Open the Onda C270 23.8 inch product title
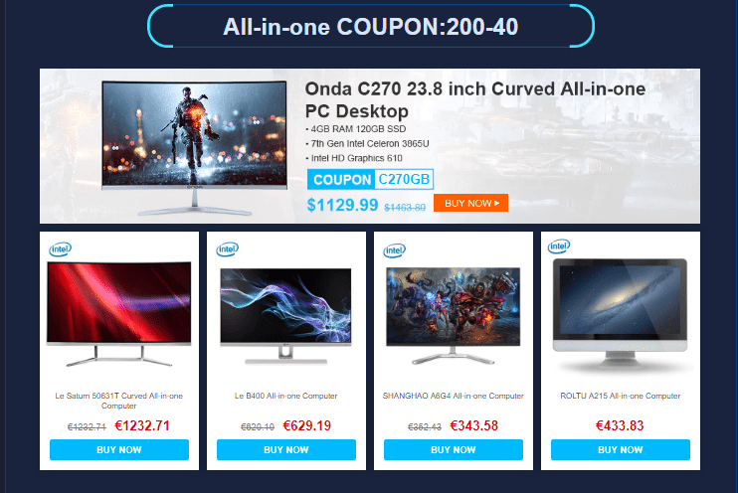Image resolution: width=738 pixels, height=493 pixels. click(x=474, y=100)
